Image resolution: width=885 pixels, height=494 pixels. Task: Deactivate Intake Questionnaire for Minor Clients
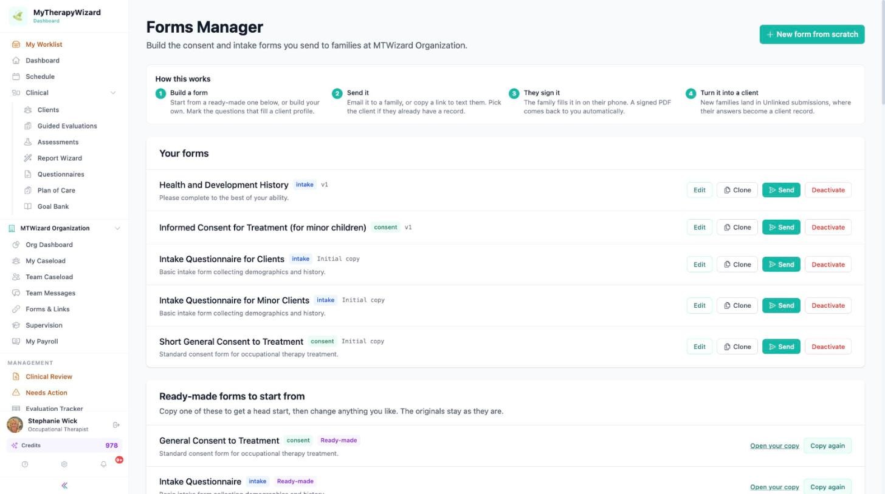(x=828, y=306)
